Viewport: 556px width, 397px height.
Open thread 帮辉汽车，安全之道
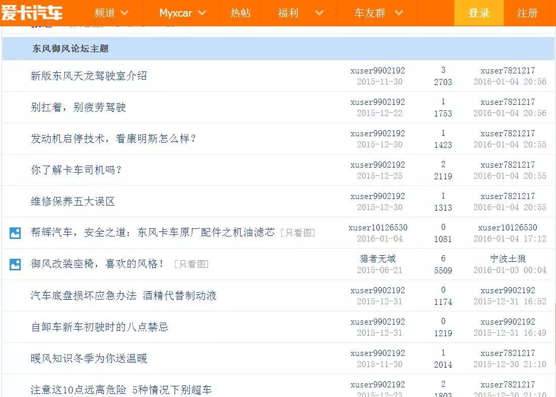click(x=152, y=232)
